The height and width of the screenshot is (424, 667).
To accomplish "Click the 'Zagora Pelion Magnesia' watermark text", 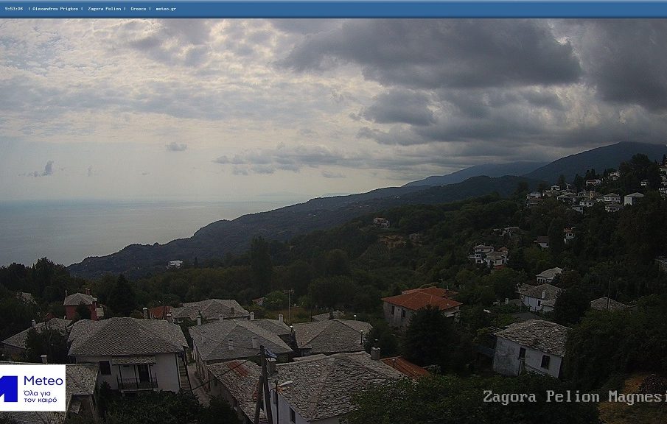I will [x=573, y=397].
